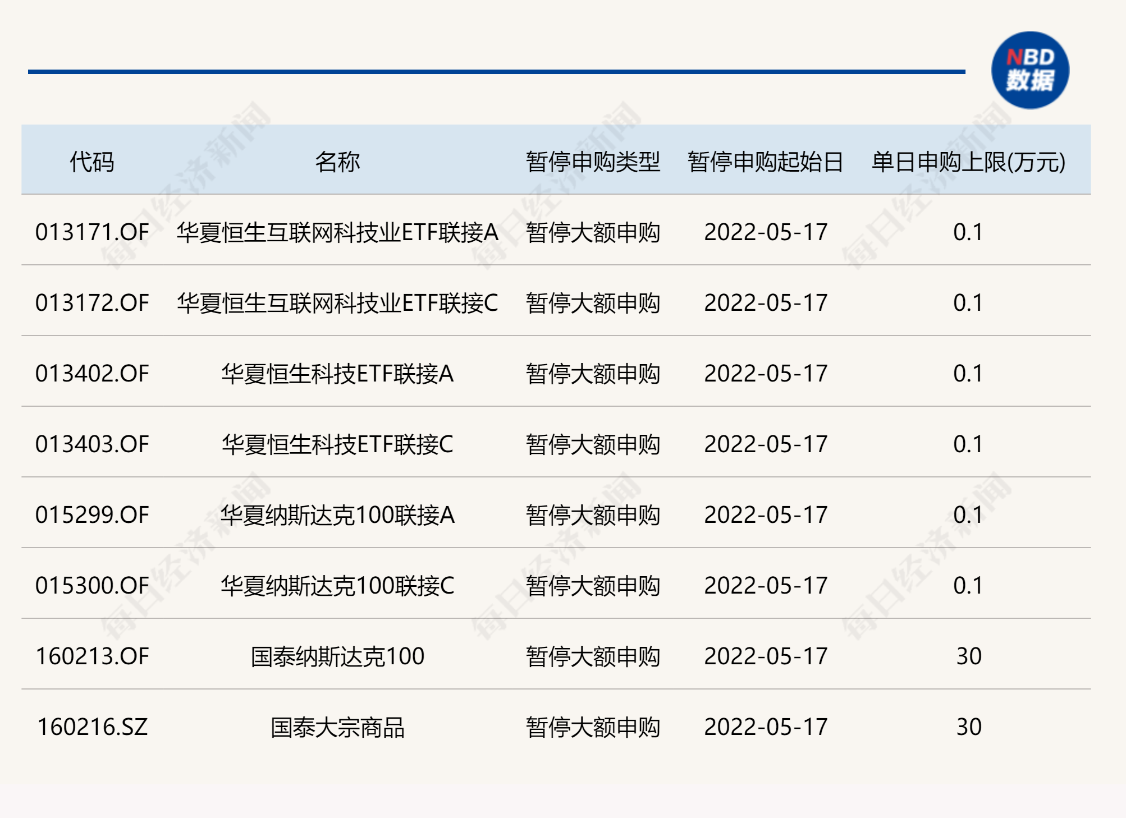Click date 2022-05-17 in row 013402.OF

click(x=766, y=374)
